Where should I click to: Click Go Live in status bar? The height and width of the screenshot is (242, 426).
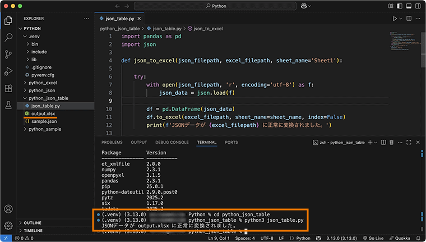[373, 238]
